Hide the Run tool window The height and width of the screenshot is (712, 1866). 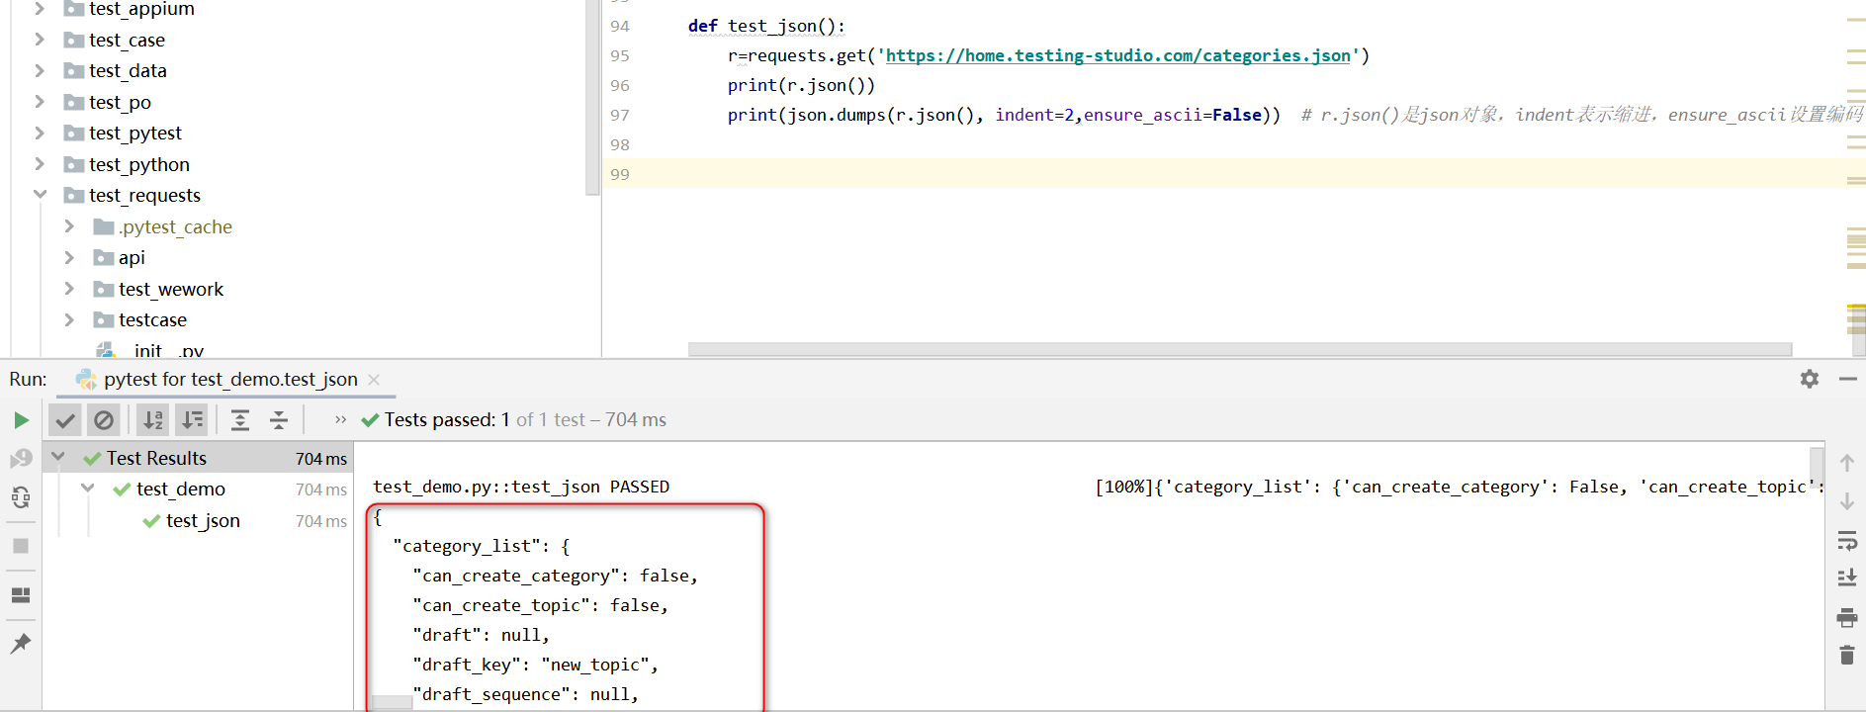pos(1847,379)
